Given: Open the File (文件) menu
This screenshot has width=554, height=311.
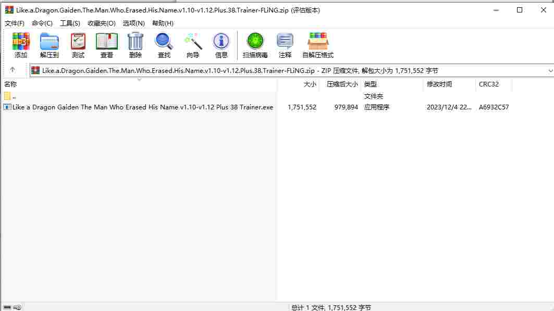Looking at the screenshot, I should point(15,23).
